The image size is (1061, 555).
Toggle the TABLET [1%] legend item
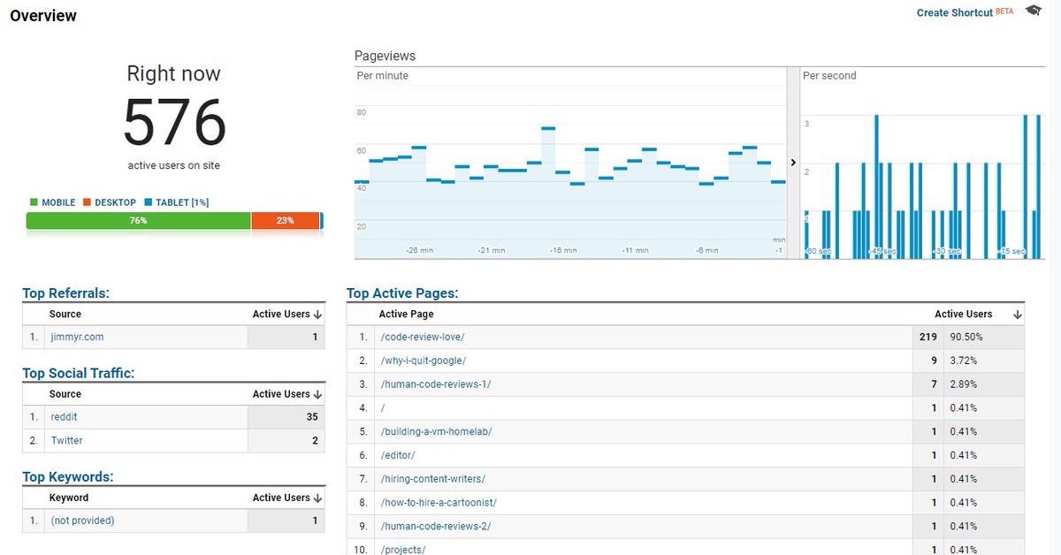(179, 201)
